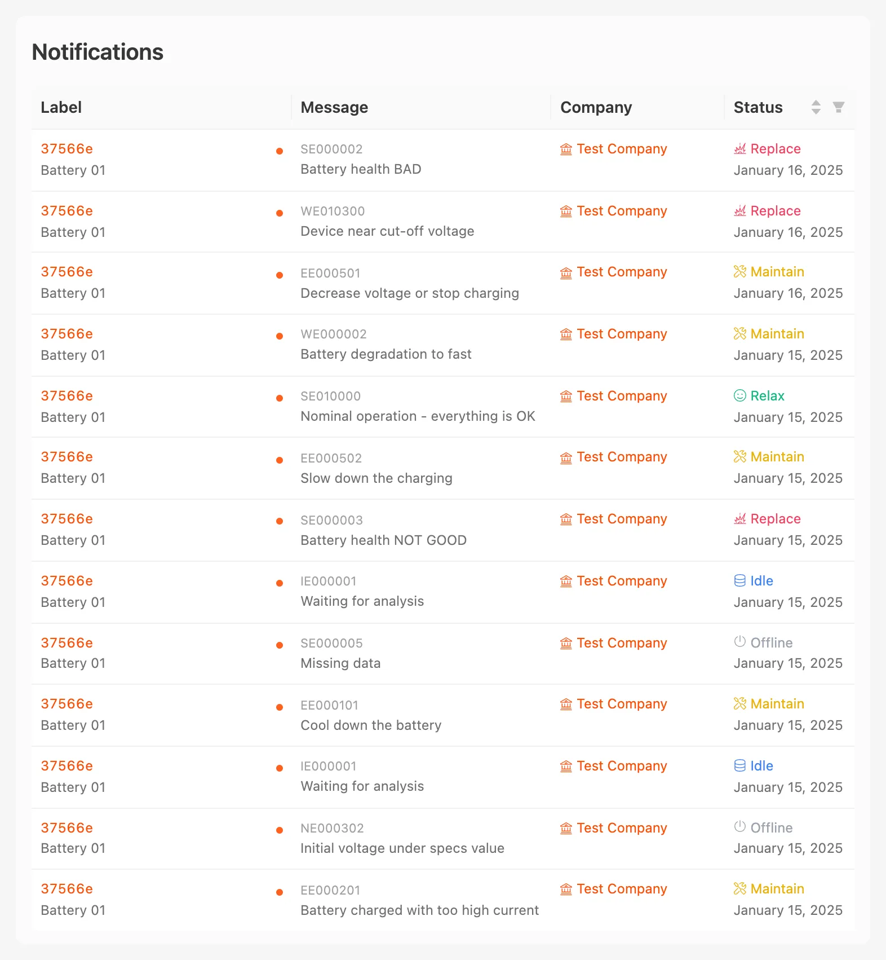Open the Maintain status for EE000201
Image resolution: width=886 pixels, height=960 pixels.
(777, 889)
